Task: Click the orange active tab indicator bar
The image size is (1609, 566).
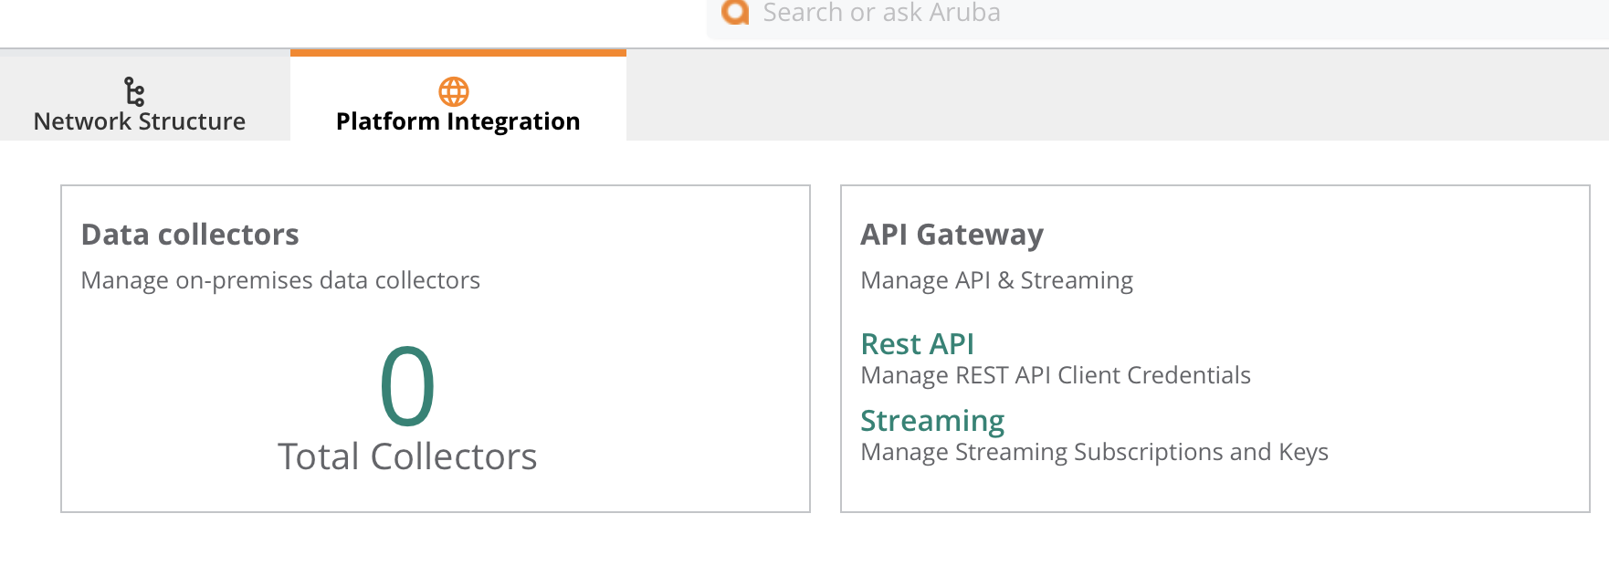Action: pyautogui.click(x=457, y=53)
